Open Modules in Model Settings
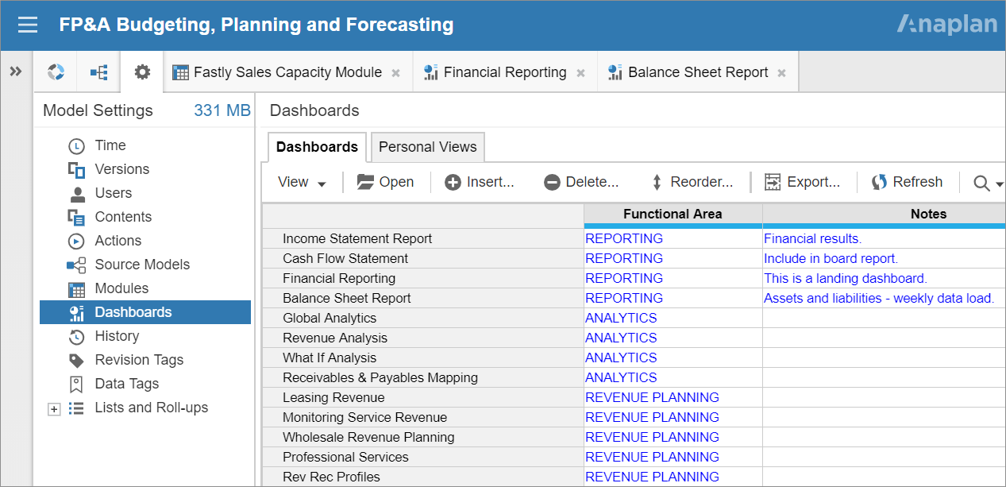This screenshot has width=1006, height=487. (x=121, y=288)
